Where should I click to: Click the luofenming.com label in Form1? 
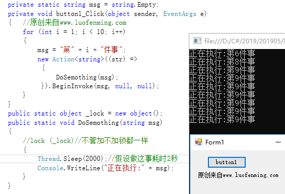click(238, 175)
